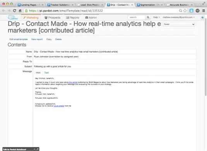Click the Pardot search input field
Screen dimensions: 207x151
click(x=137, y=17)
